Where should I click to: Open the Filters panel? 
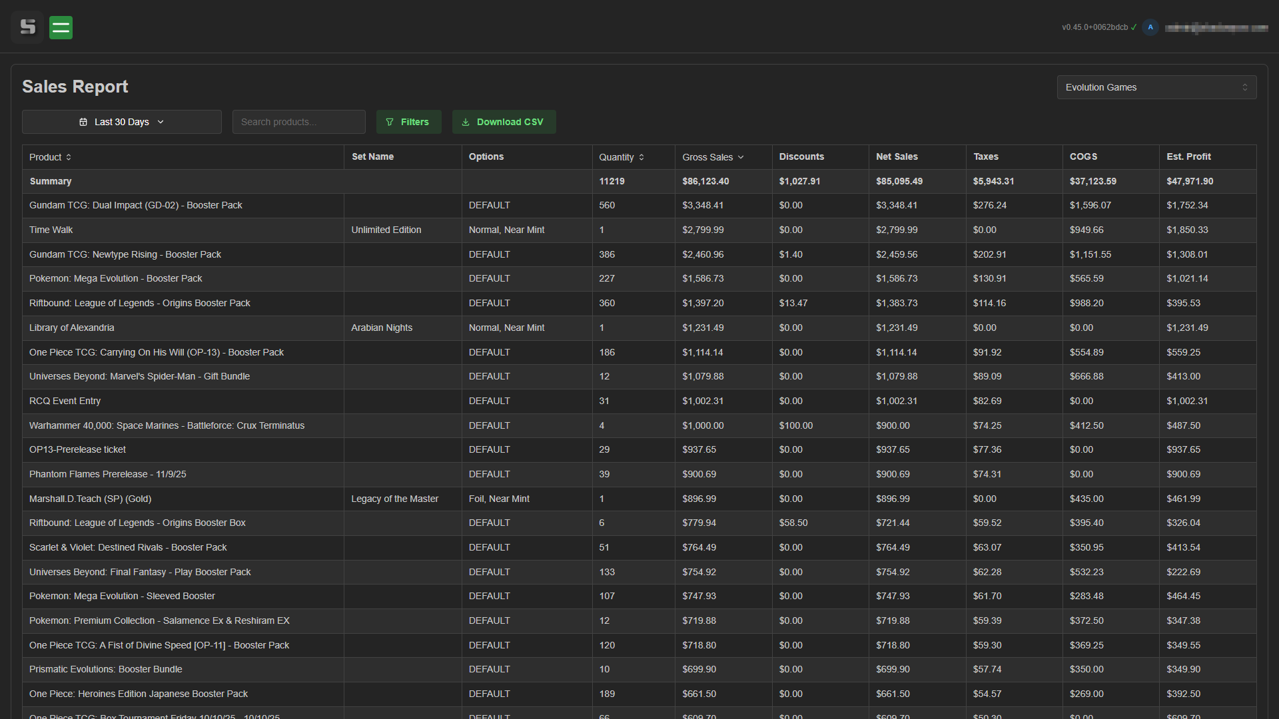click(408, 122)
